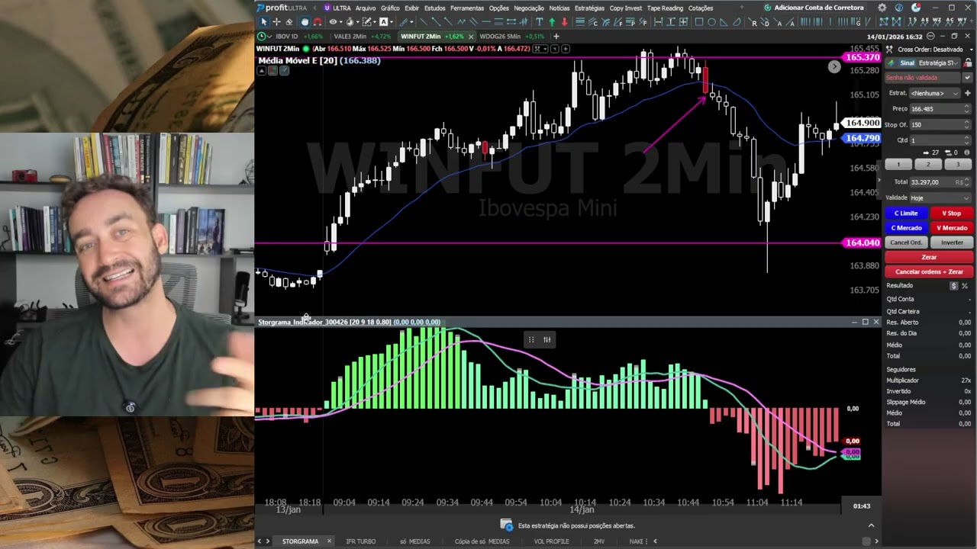Select the rectangle shape drawing tool
The height and width of the screenshot is (549, 977).
[x=699, y=21]
